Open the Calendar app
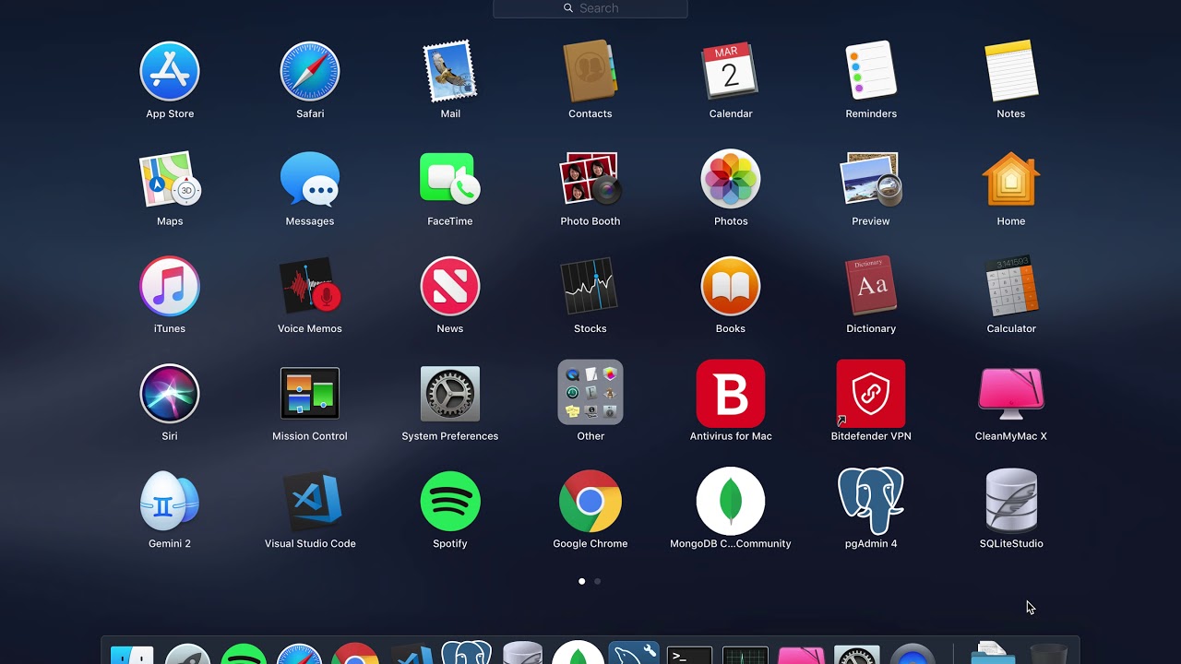The width and height of the screenshot is (1181, 664). coord(731,71)
